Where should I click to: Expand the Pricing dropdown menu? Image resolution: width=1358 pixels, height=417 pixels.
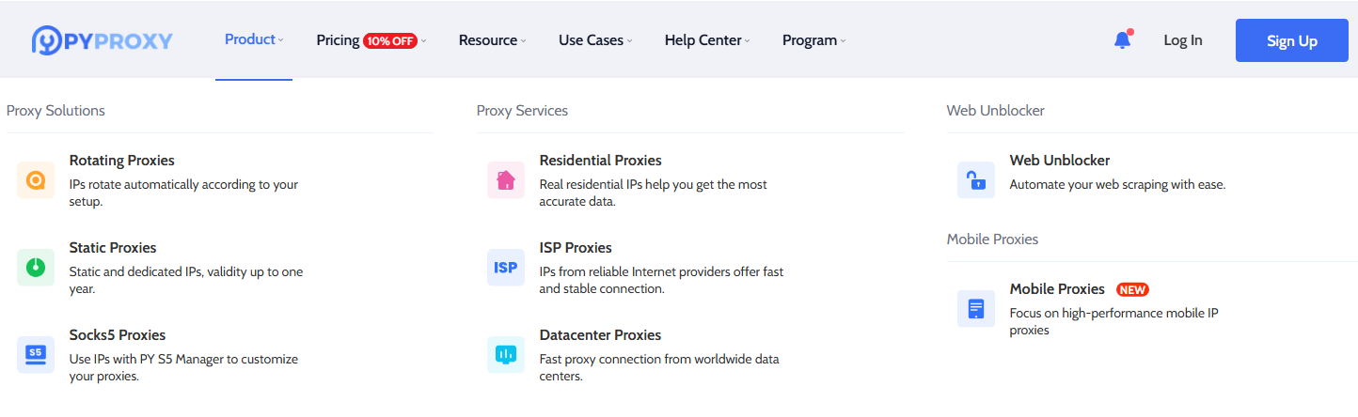click(x=371, y=40)
